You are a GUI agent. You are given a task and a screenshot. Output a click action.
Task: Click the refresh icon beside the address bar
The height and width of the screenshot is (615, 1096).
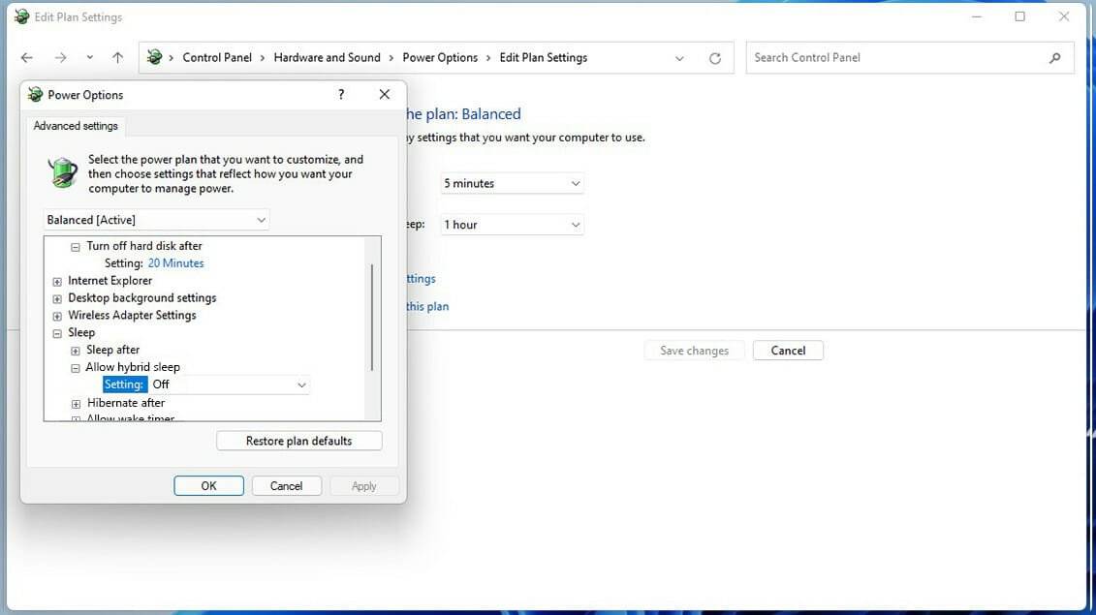pos(715,57)
